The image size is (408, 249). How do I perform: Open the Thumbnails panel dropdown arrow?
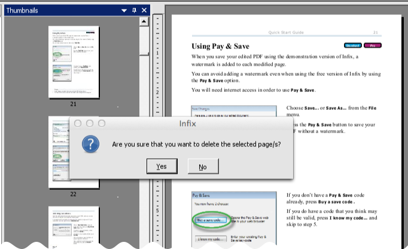coord(124,10)
